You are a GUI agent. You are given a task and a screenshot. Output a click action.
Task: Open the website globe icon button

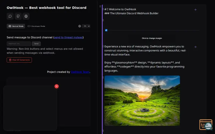click(26, 16)
